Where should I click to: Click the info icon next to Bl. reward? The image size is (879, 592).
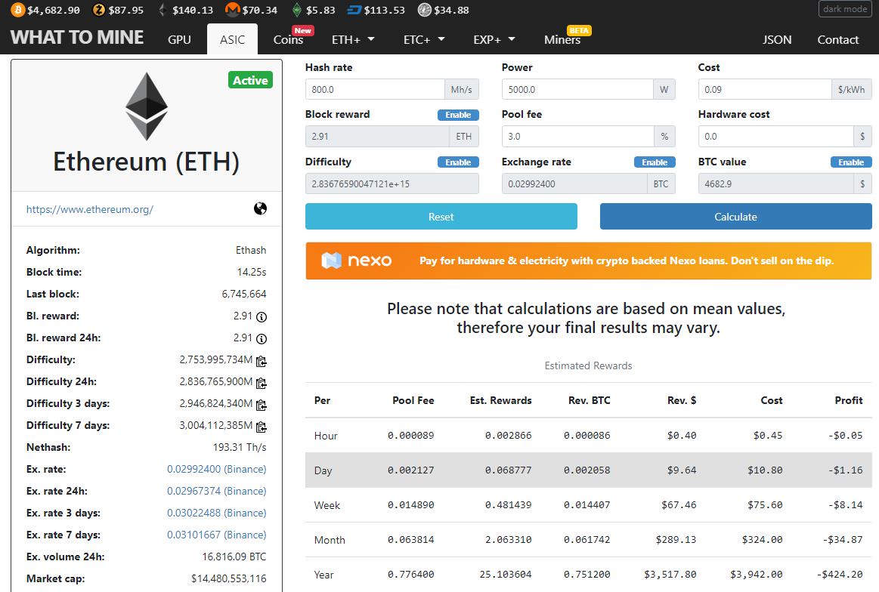(x=262, y=317)
